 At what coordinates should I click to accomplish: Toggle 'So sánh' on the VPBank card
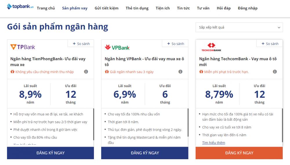(175, 44)
